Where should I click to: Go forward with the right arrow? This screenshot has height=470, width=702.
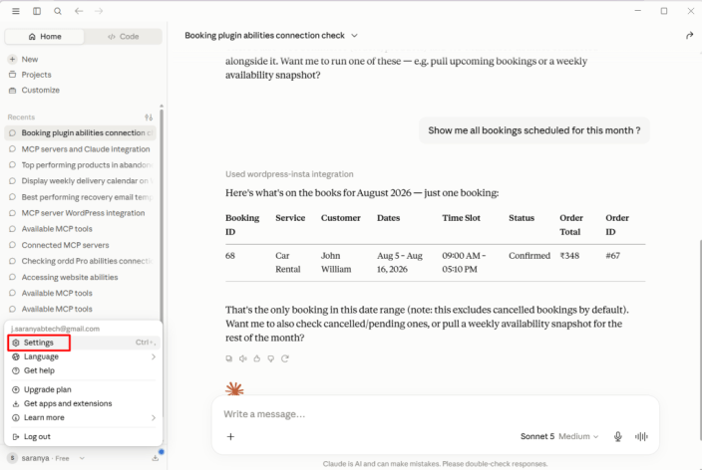[x=99, y=11]
